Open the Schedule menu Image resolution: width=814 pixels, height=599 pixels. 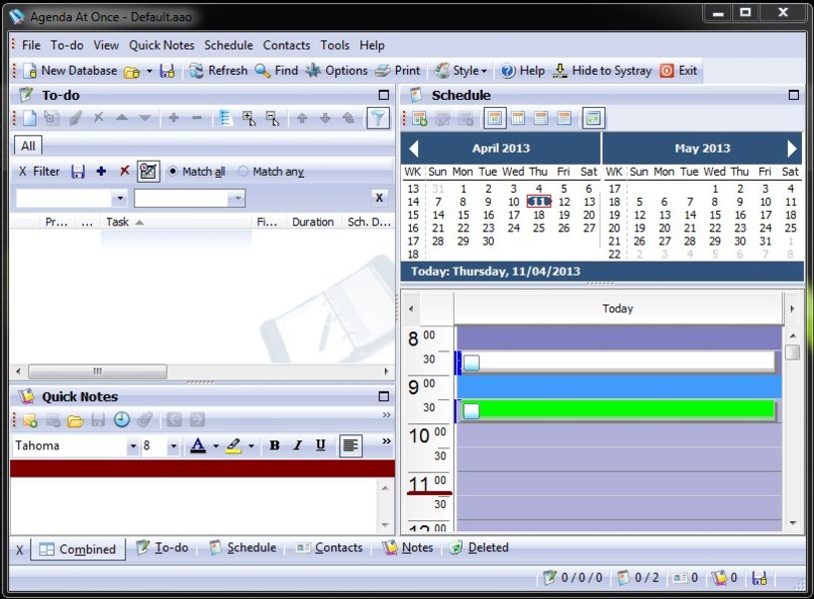click(228, 45)
